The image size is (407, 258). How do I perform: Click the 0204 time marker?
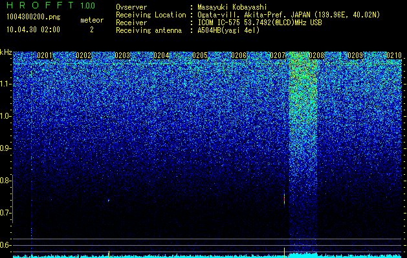[x=161, y=55]
